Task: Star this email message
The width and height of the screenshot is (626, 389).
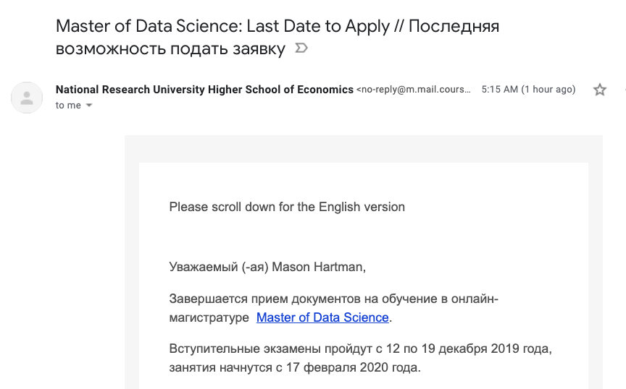Action: [x=600, y=90]
